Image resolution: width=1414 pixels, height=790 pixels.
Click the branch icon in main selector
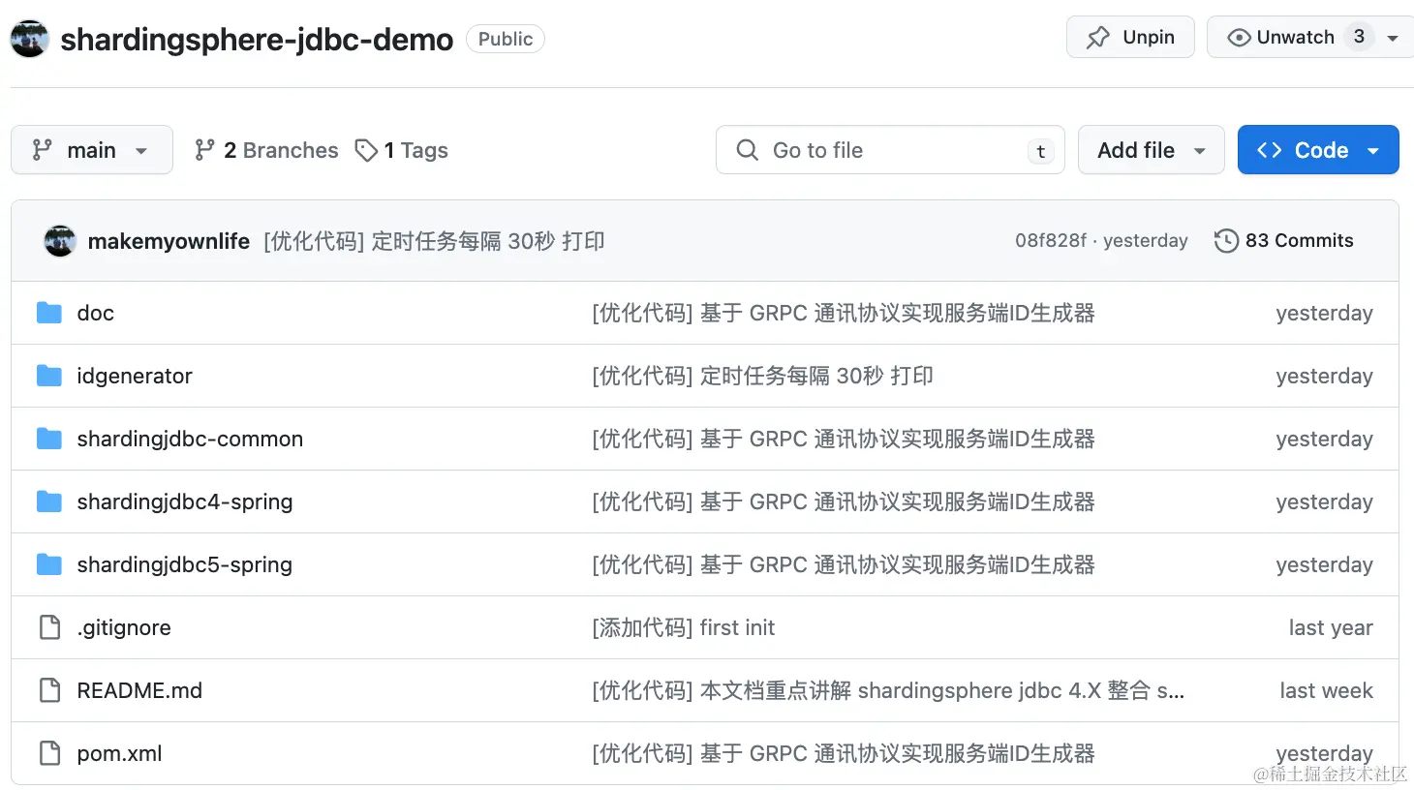[42, 150]
